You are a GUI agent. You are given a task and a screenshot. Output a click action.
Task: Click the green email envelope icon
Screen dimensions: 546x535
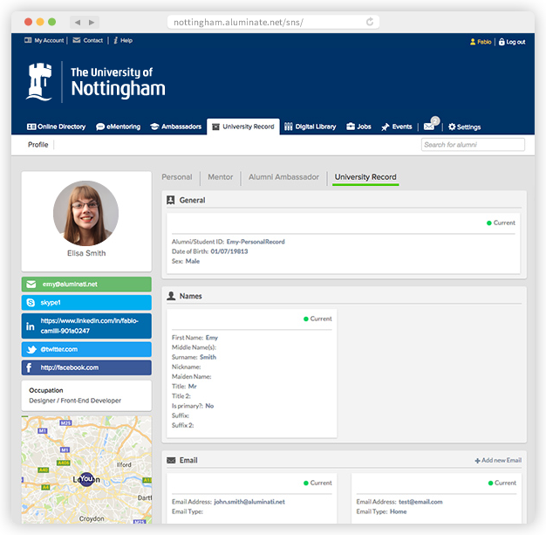31,285
